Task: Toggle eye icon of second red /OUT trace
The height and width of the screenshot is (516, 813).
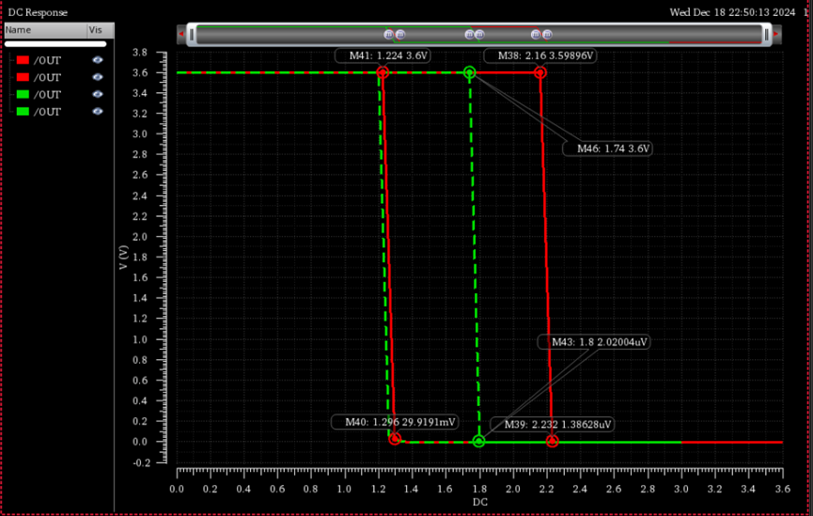Action: click(98, 77)
